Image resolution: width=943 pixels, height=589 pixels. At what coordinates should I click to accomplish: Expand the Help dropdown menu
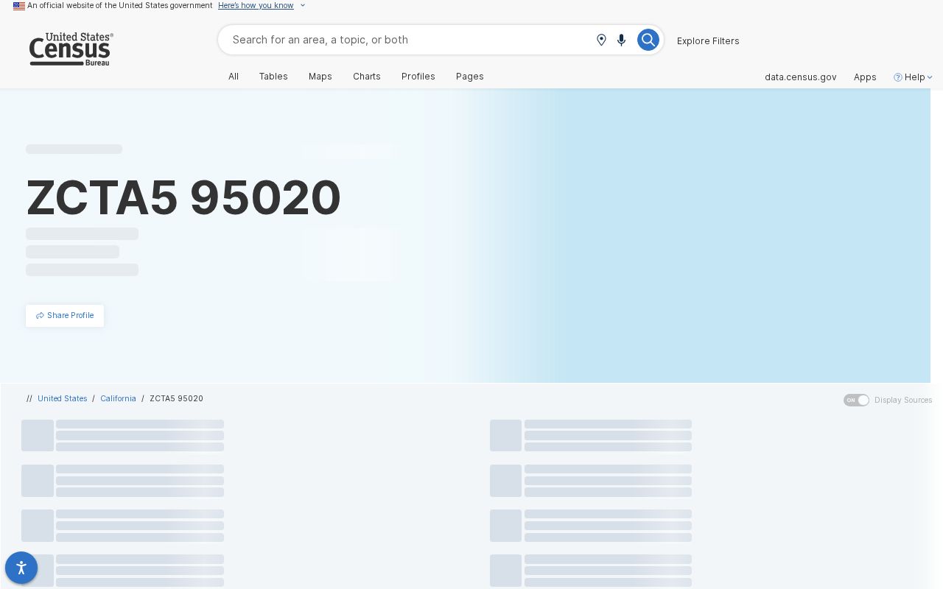(914, 77)
